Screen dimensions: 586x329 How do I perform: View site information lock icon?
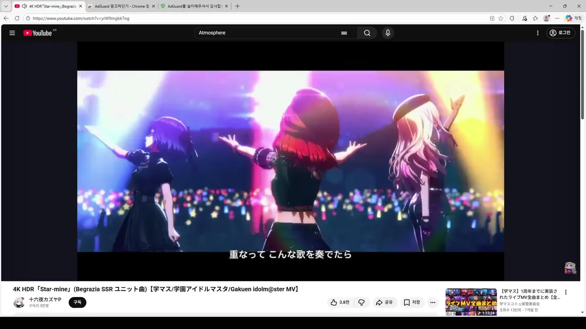point(28,18)
